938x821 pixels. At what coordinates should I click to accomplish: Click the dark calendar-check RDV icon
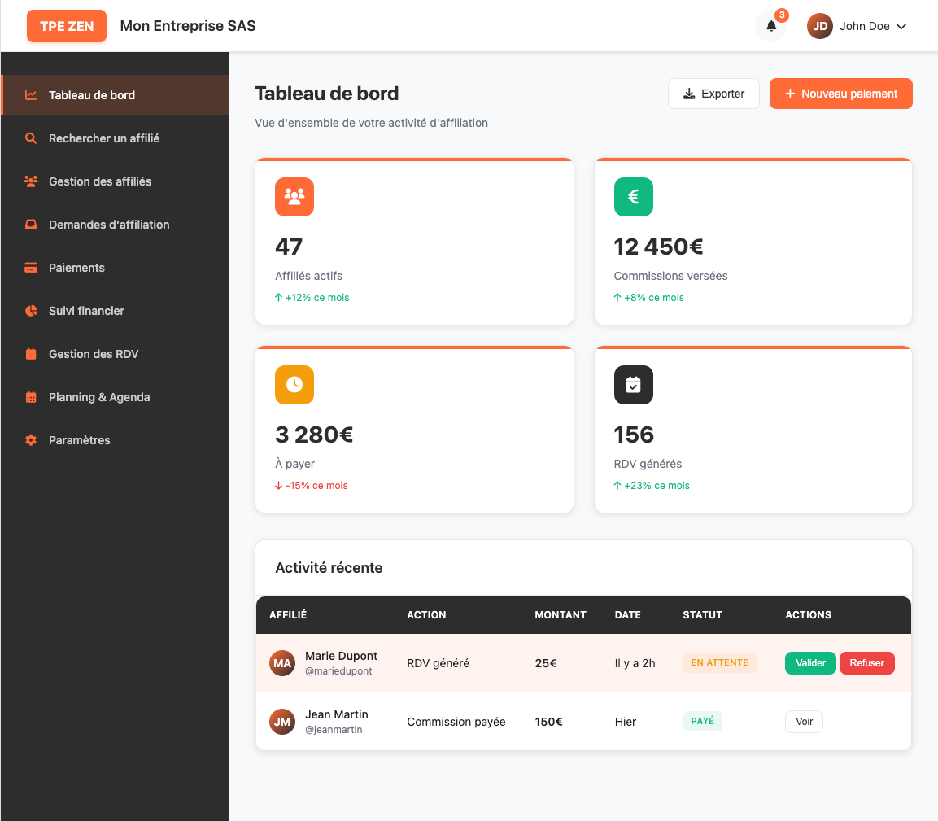click(633, 385)
